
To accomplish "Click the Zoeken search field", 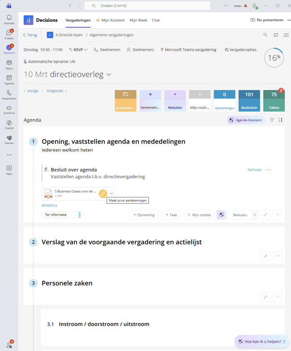I will (148, 6).
